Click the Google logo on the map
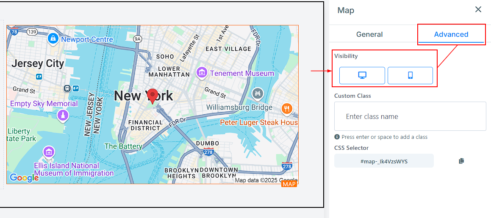This screenshot has width=491, height=218. point(24,178)
